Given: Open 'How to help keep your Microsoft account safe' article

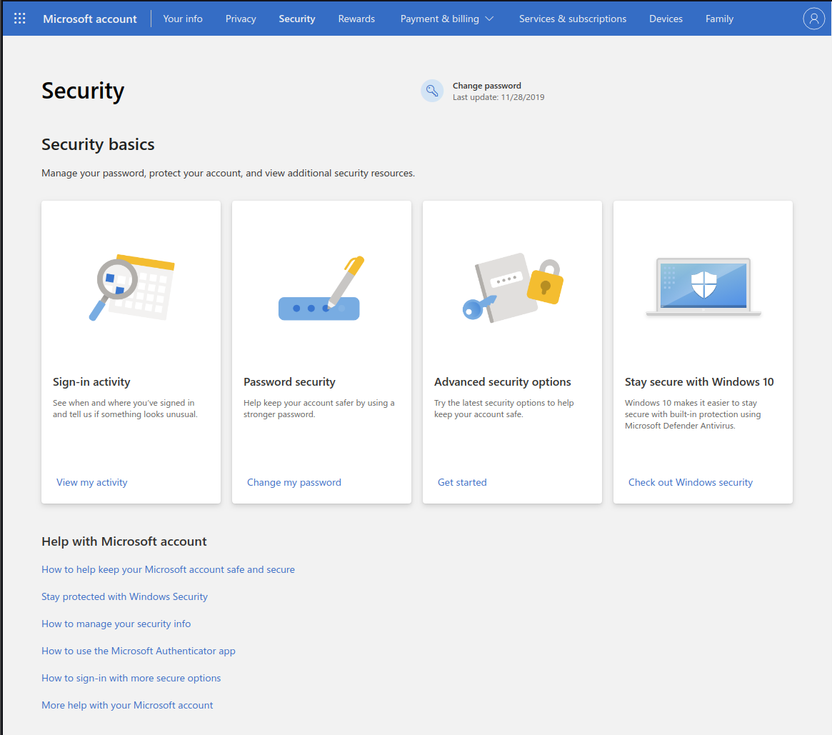Looking at the screenshot, I should pos(169,569).
